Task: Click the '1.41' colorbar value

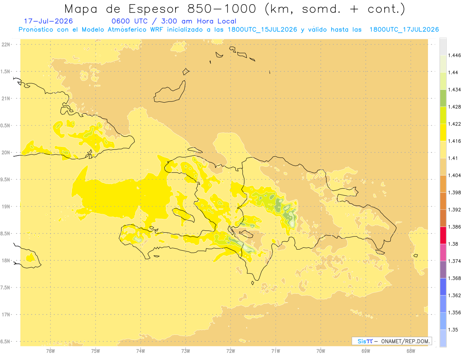Action: point(453,158)
